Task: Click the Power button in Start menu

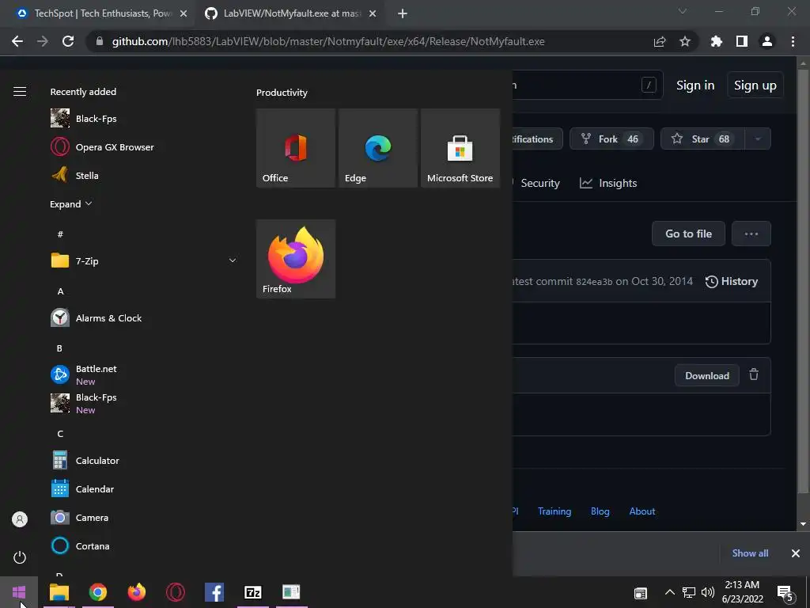Action: click(x=20, y=557)
